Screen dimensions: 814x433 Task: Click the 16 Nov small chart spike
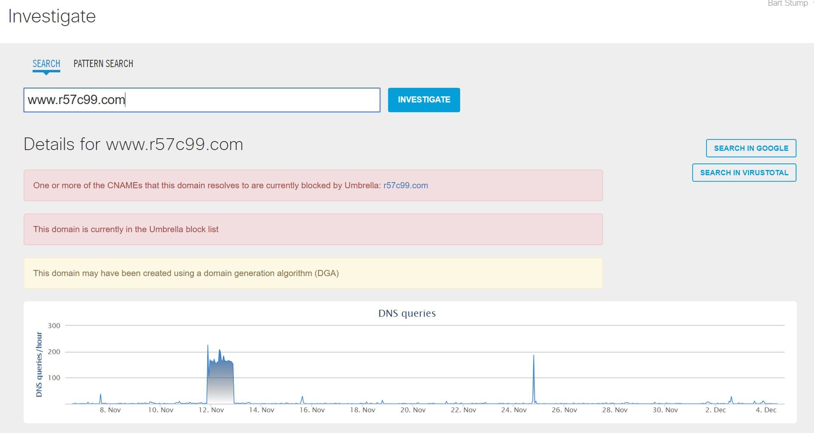(x=302, y=399)
